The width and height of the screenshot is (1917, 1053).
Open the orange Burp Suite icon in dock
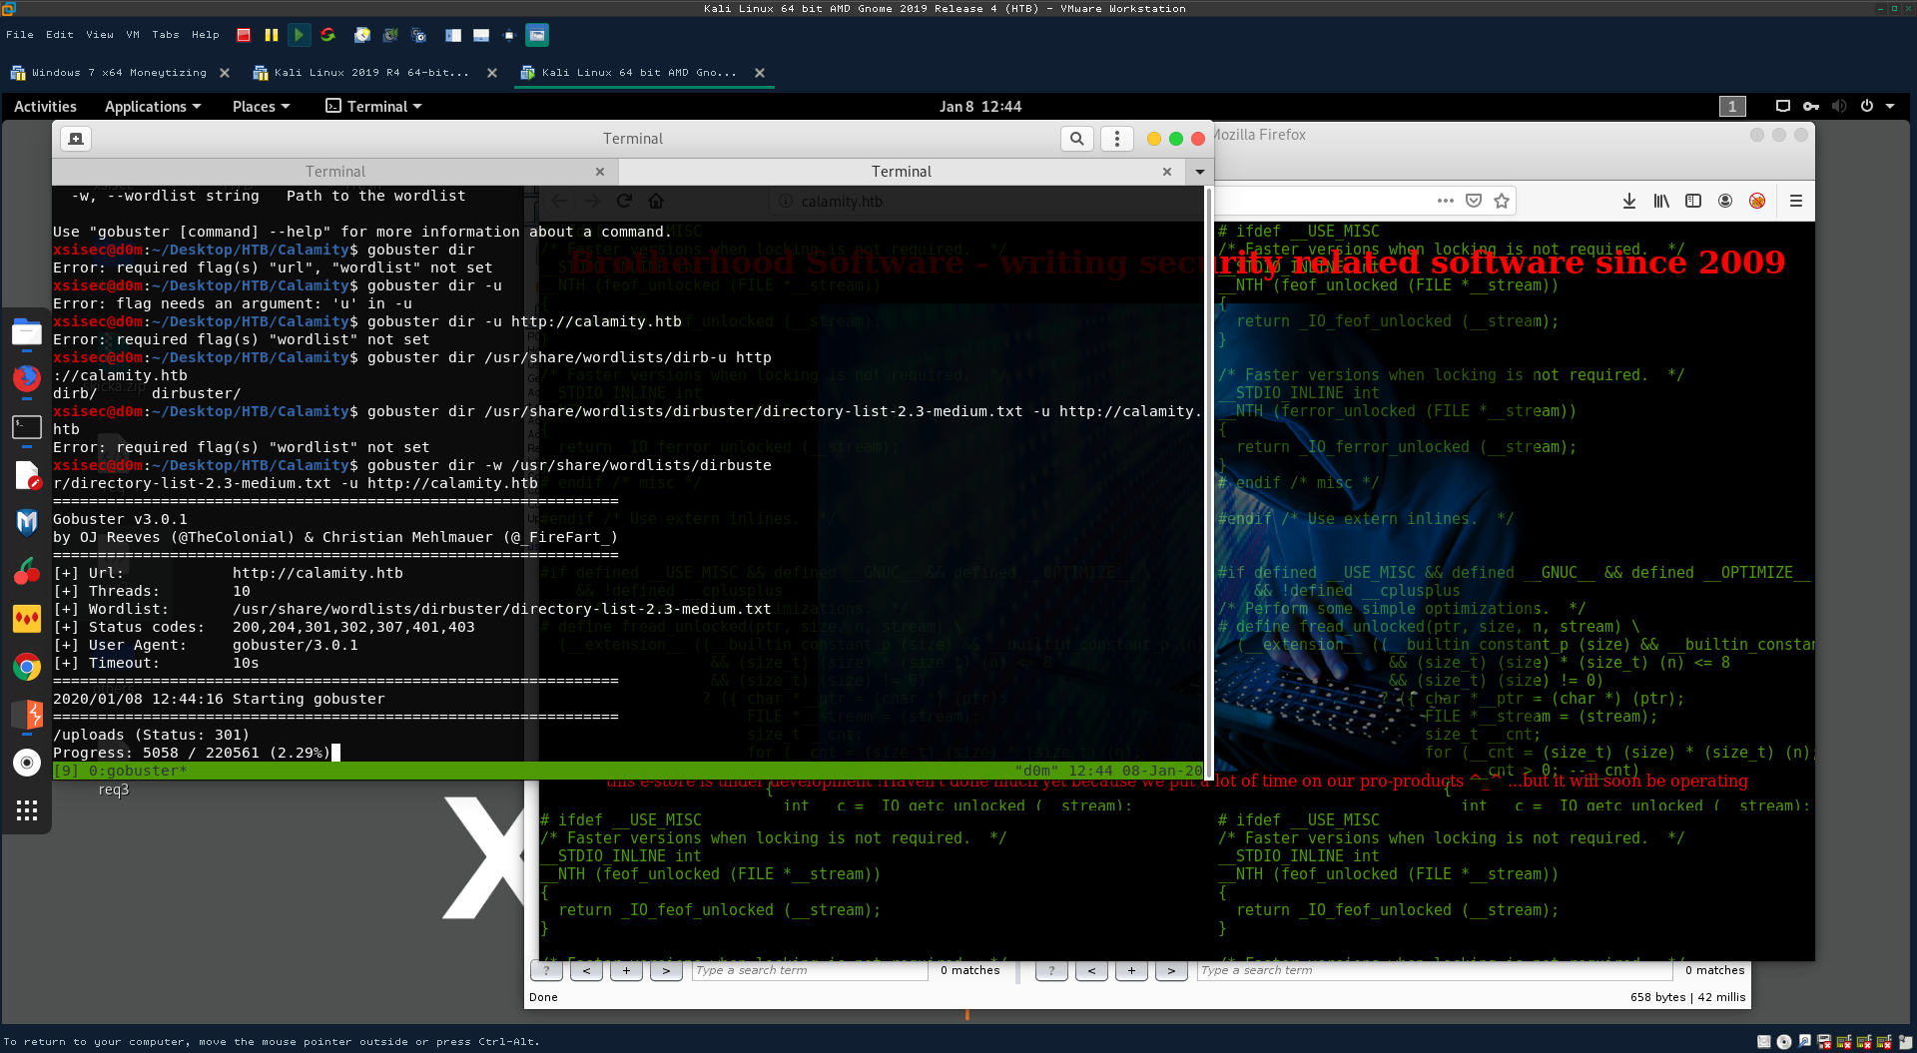pyautogui.click(x=27, y=715)
